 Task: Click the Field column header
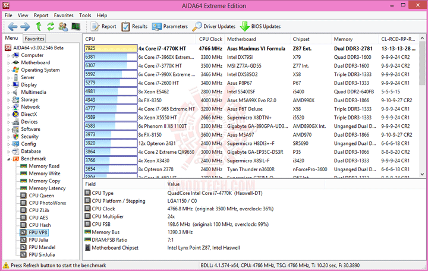point(124,184)
